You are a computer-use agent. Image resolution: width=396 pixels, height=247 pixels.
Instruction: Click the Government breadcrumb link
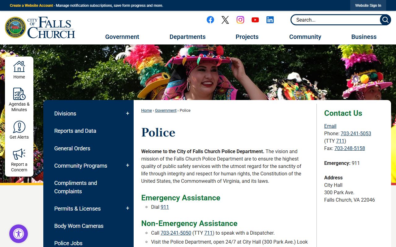pos(166,111)
